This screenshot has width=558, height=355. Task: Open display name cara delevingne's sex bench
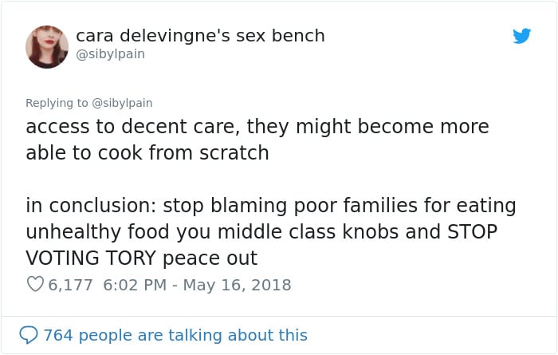[200, 36]
